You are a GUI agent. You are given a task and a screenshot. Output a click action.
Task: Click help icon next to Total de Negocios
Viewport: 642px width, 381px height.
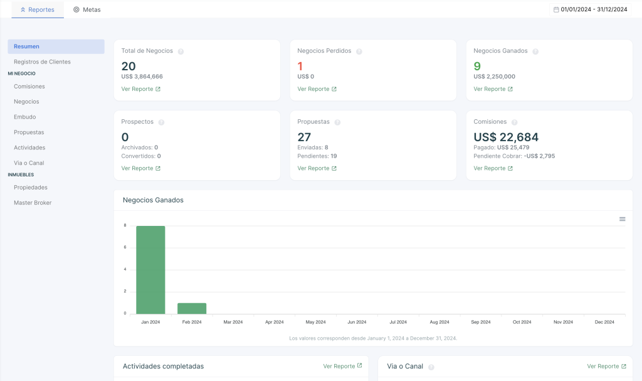coord(181,51)
